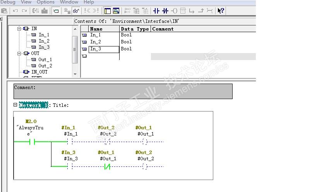
Task: Click the tag-shaped symbol toolbar icon
Action: tap(56, 11)
